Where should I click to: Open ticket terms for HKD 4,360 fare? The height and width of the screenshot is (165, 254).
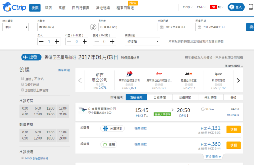[x=141, y=144]
